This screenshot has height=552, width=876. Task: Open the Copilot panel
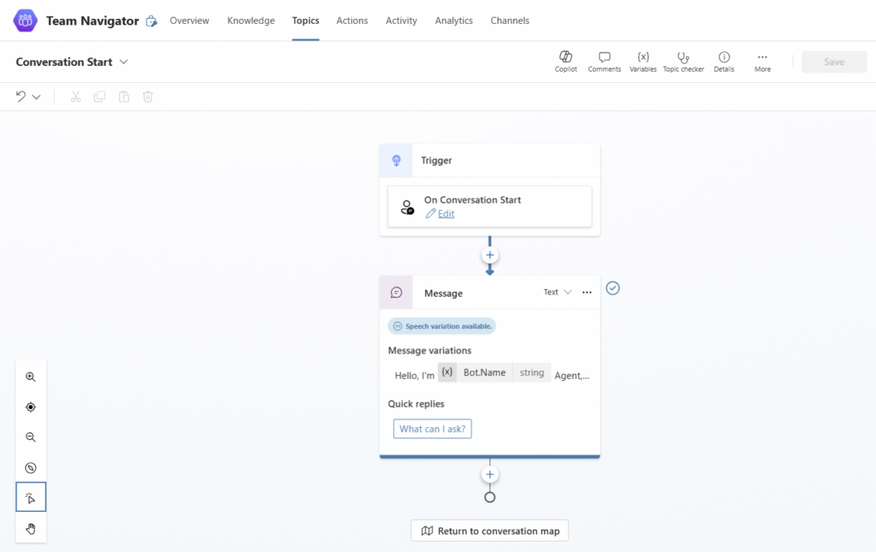click(x=565, y=62)
